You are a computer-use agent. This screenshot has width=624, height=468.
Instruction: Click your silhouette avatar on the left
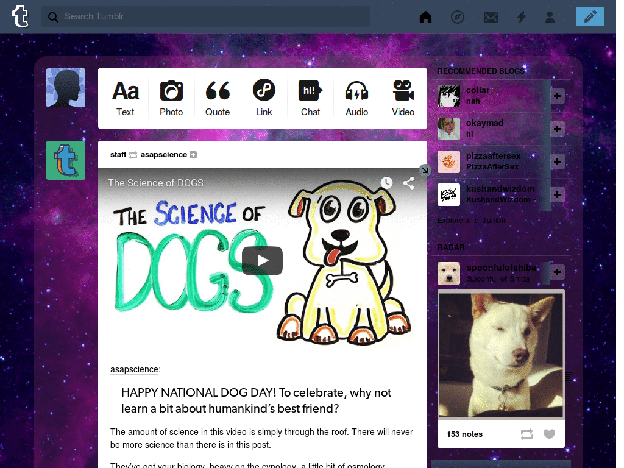[66, 88]
